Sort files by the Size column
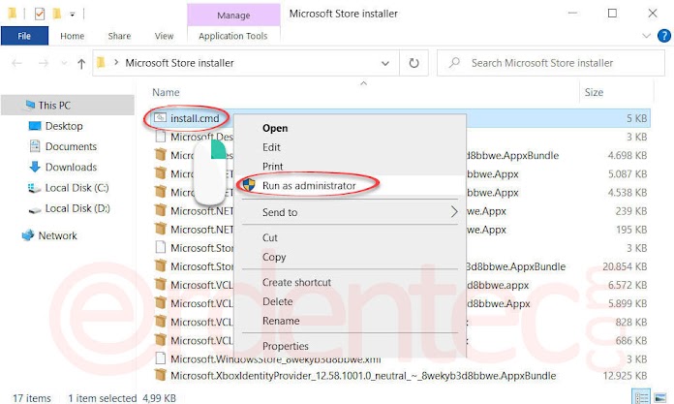Image resolution: width=674 pixels, height=404 pixels. (x=594, y=92)
